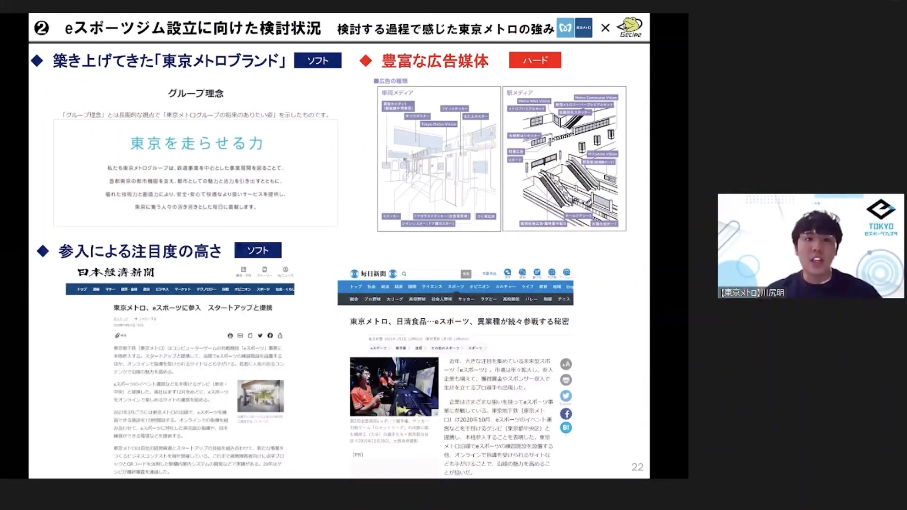The width and height of the screenshot is (907, 510).
Task: Open the Nikkei 朝刊・夕刊 icon
Action: tap(244, 271)
